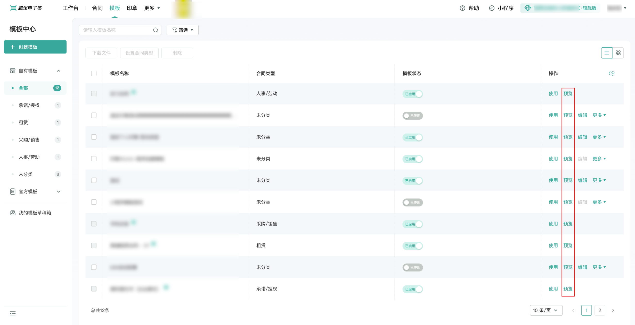Open the 筛选 filter dropdown
635x325 pixels.
182,30
